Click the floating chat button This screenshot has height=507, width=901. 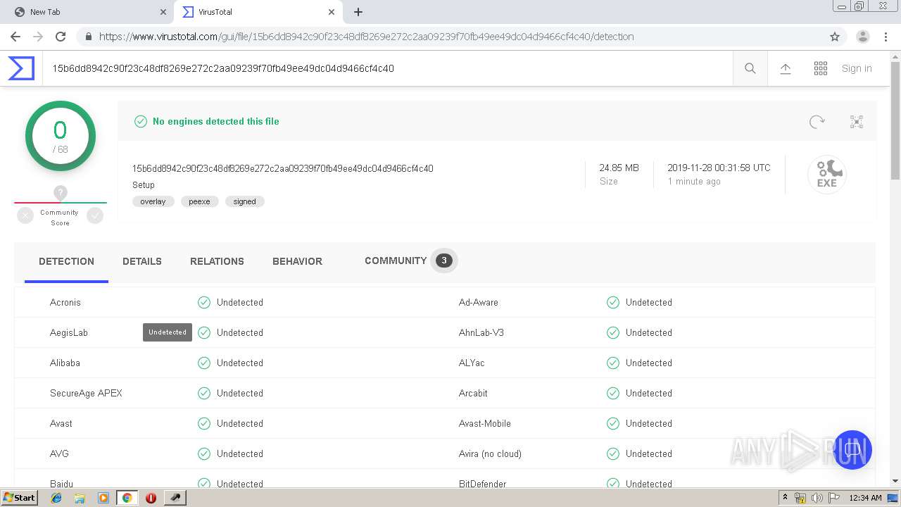pos(852,450)
